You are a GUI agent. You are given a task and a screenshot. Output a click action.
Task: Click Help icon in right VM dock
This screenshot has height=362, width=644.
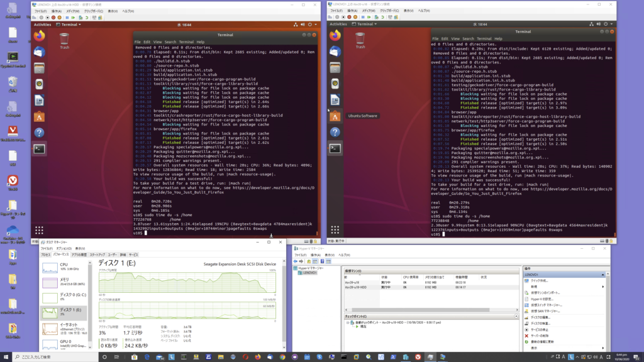click(335, 133)
